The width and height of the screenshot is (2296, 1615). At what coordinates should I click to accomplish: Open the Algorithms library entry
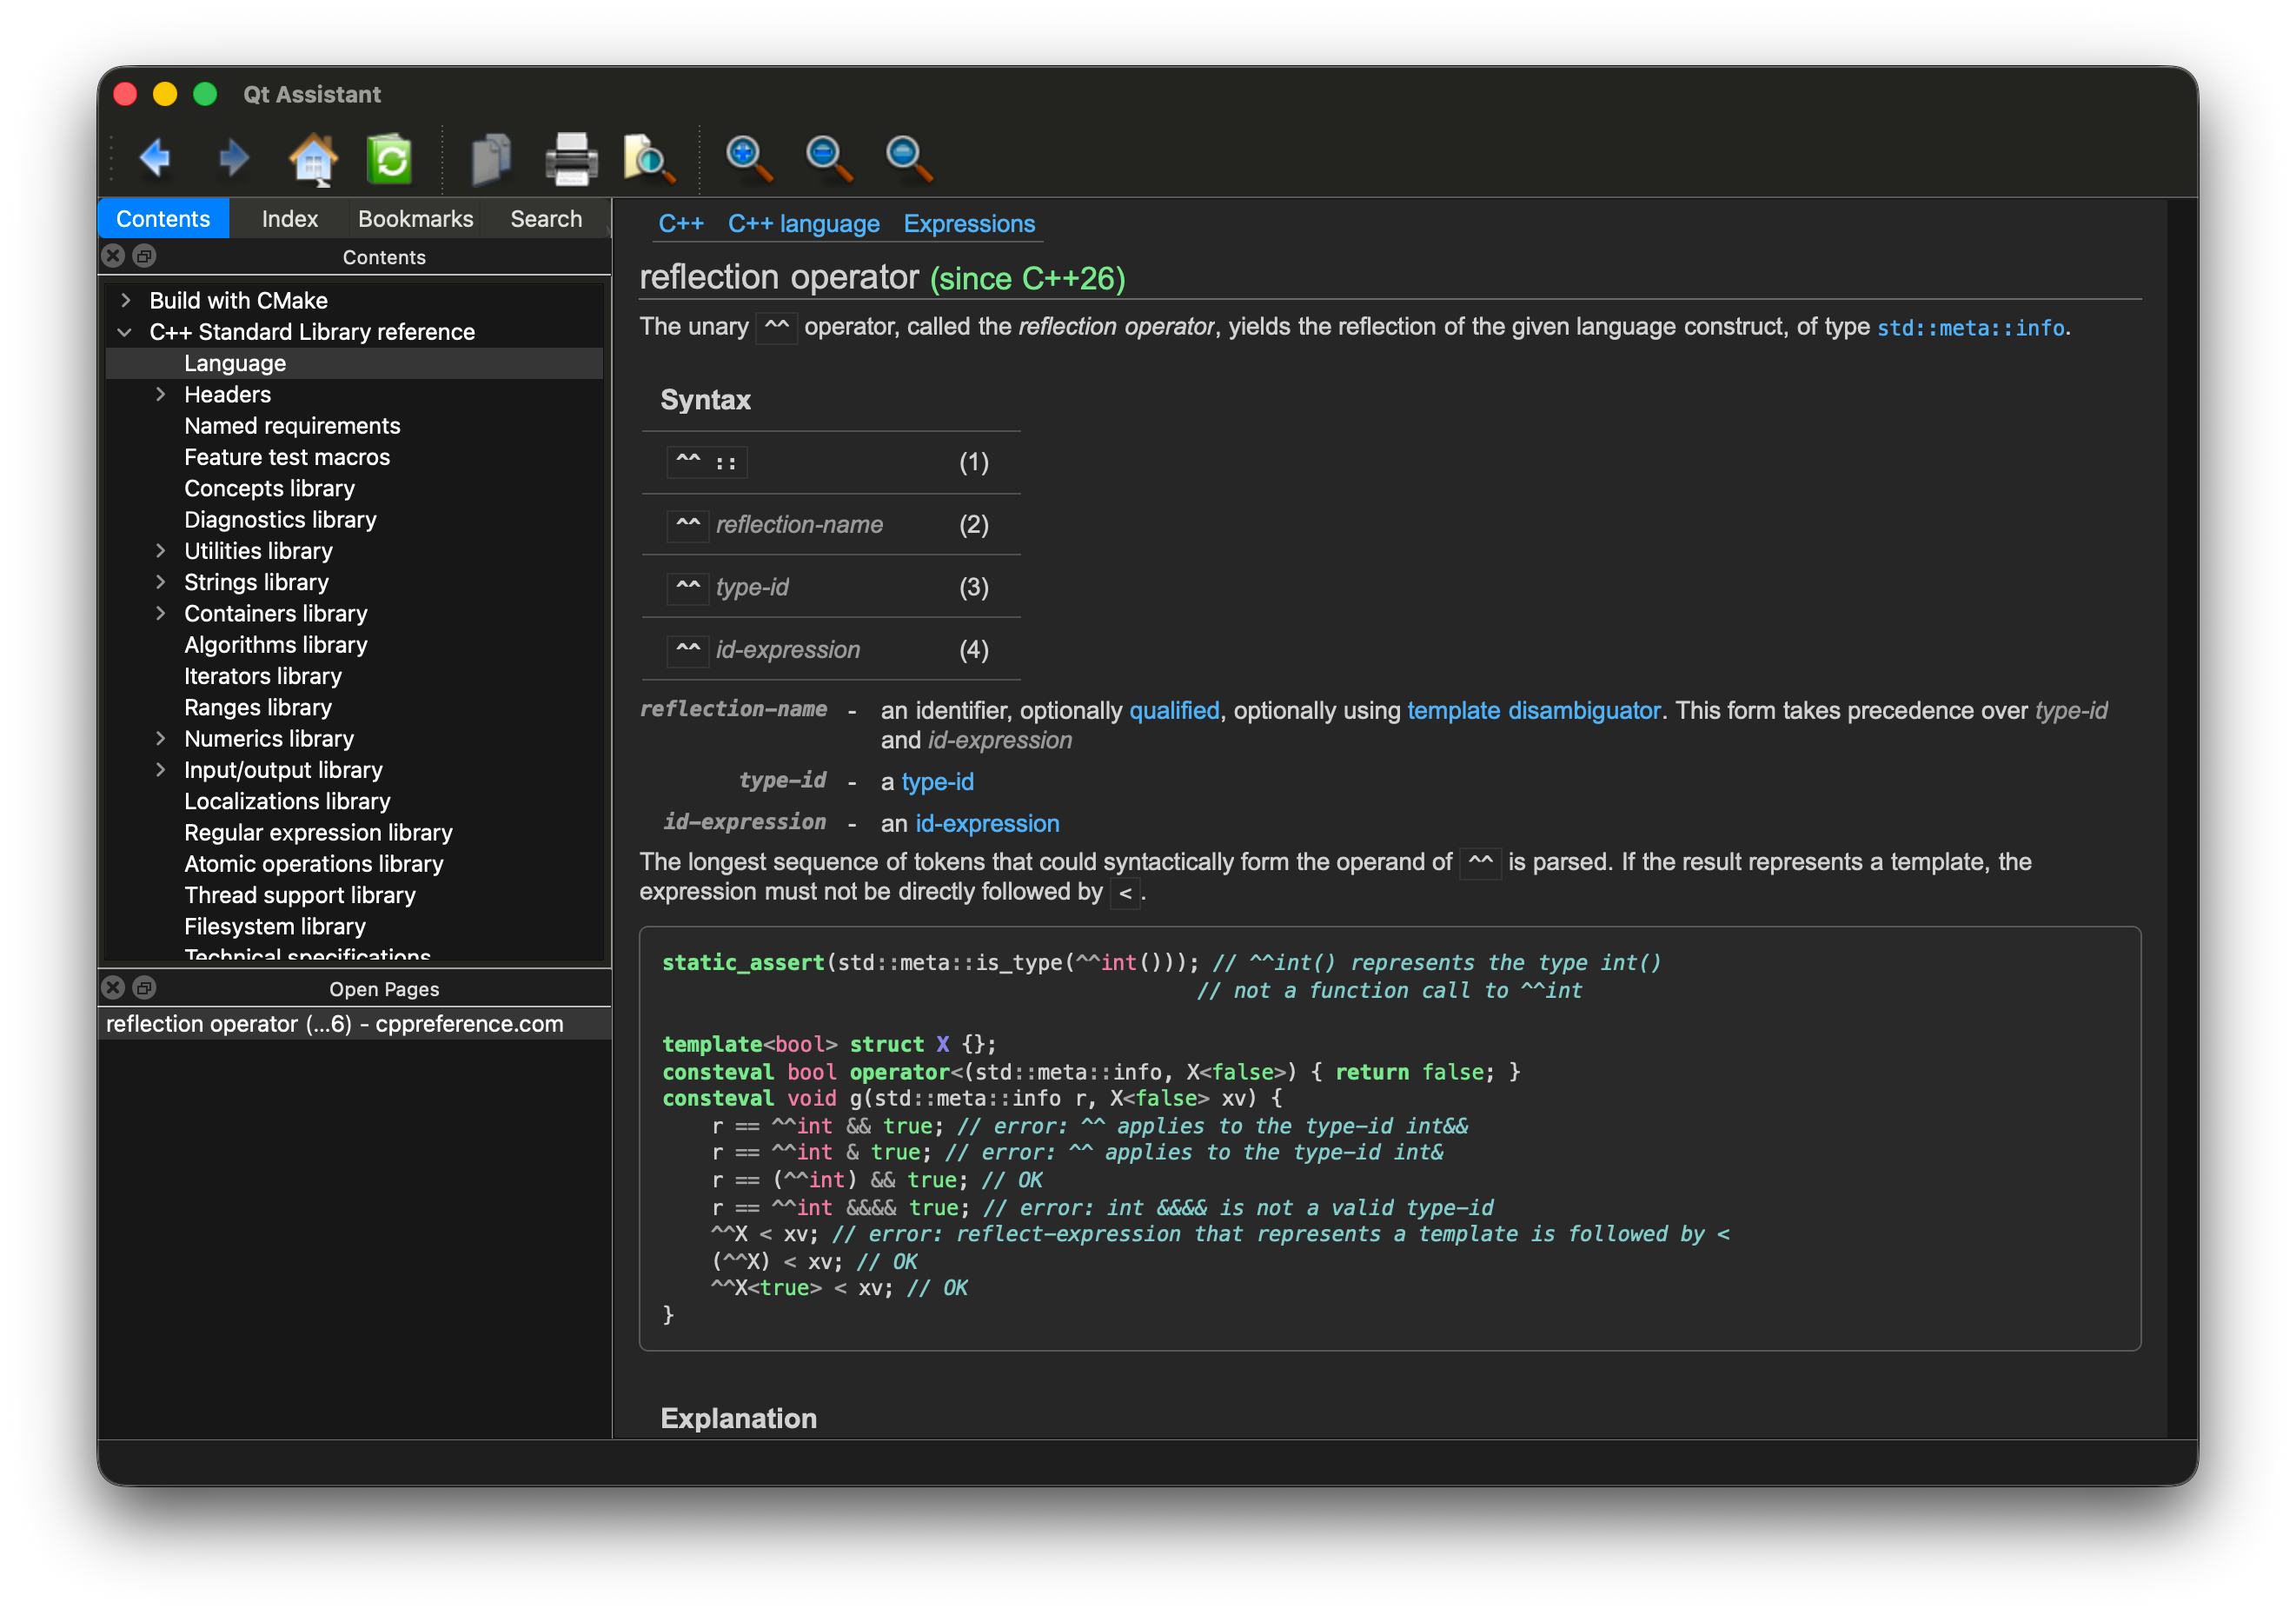click(x=275, y=645)
